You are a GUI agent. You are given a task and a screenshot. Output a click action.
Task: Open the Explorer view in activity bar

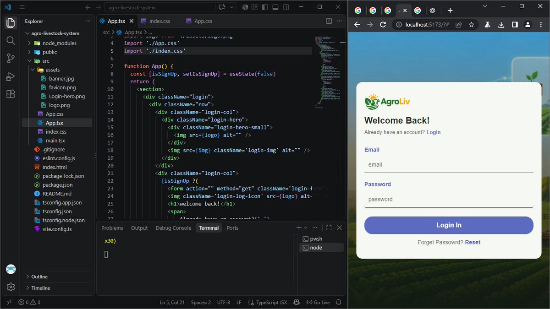(x=11, y=23)
